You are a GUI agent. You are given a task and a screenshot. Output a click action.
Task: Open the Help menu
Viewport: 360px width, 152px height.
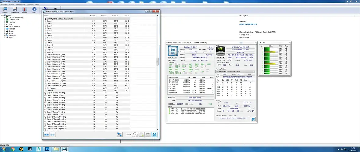point(37,4)
